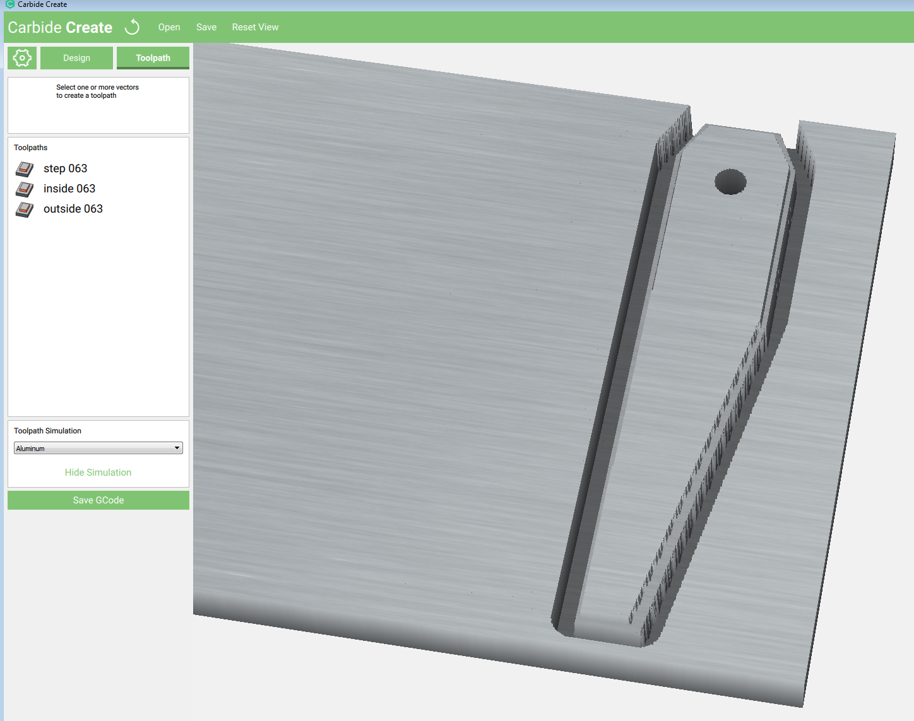Click the drilled hole in simulated part

pyautogui.click(x=730, y=182)
